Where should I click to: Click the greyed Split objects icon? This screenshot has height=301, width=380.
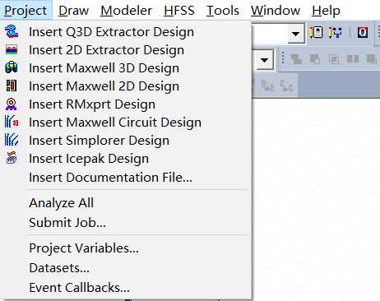pyautogui.click(x=353, y=59)
